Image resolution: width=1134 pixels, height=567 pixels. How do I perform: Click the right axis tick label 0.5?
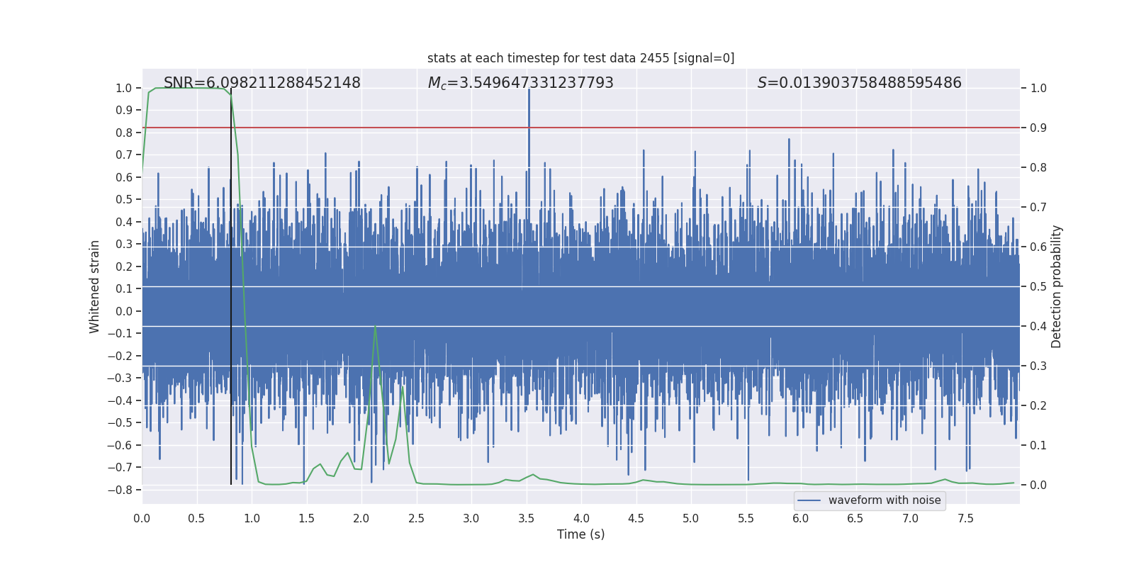[1038, 287]
